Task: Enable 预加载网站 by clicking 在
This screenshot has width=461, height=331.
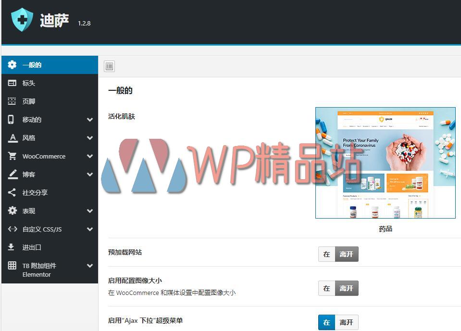Action: click(326, 254)
